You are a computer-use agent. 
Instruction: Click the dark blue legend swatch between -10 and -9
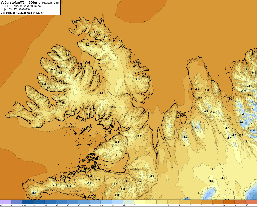[x=28, y=202]
